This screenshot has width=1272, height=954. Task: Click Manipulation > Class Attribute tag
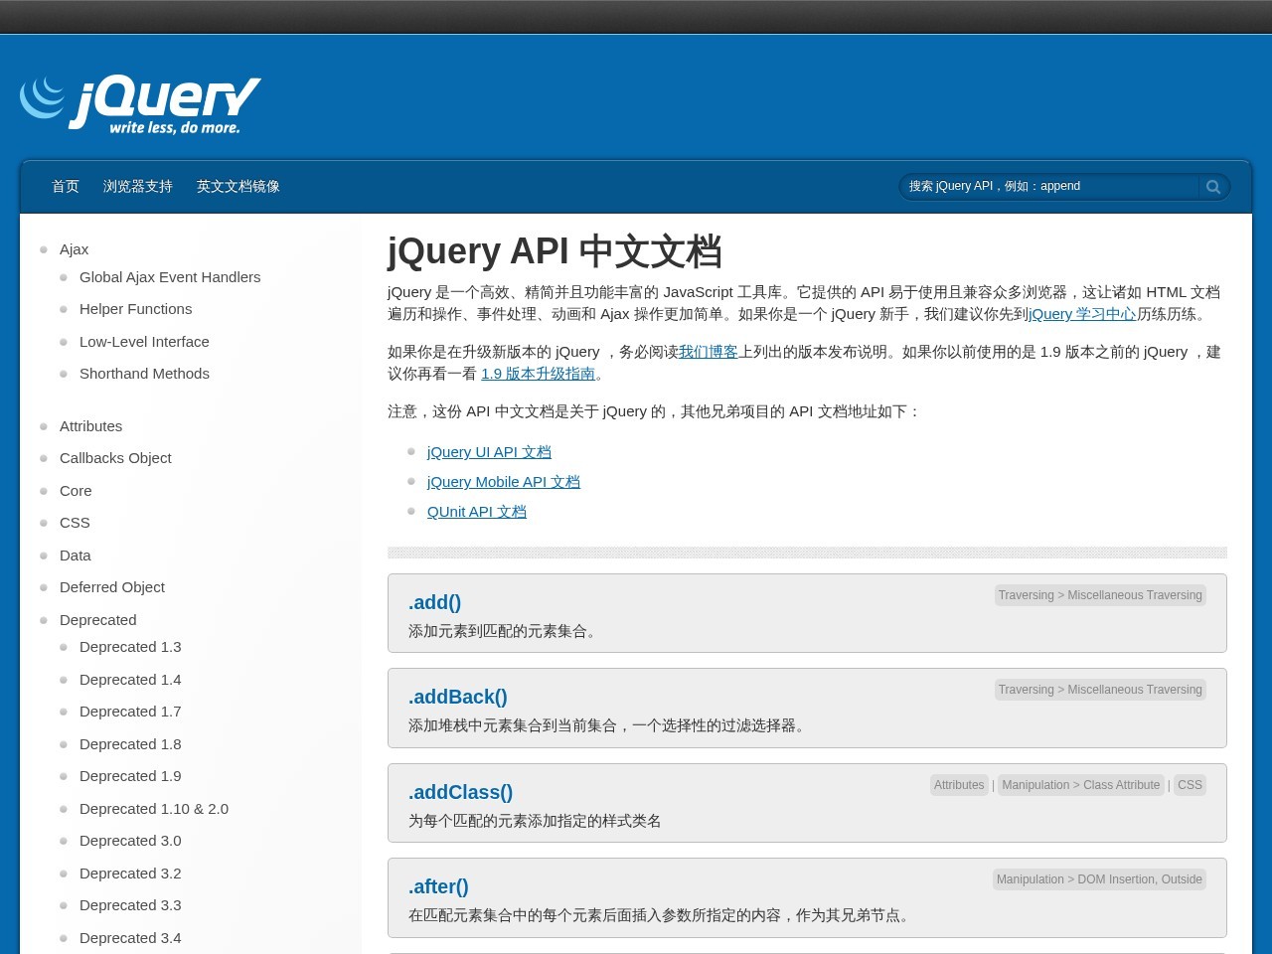(x=1081, y=785)
